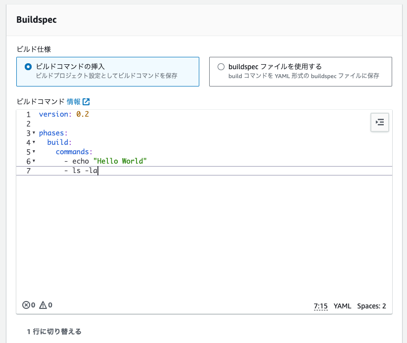Toggle the fold arrow on line 6

pos(34,161)
